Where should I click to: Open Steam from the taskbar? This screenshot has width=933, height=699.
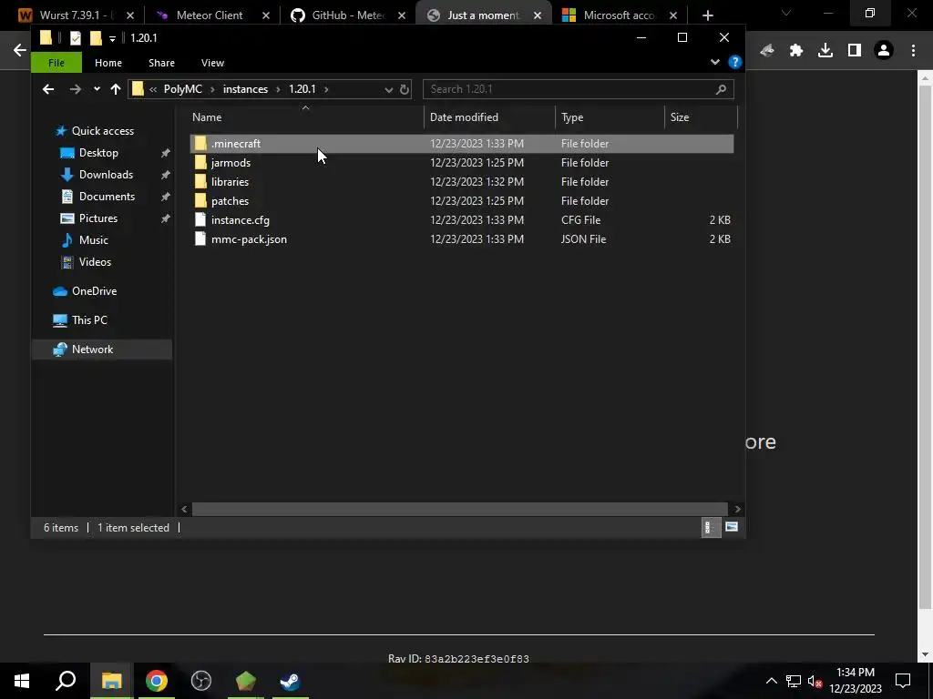click(x=291, y=681)
